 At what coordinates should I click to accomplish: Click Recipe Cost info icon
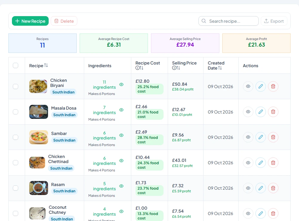(137, 68)
